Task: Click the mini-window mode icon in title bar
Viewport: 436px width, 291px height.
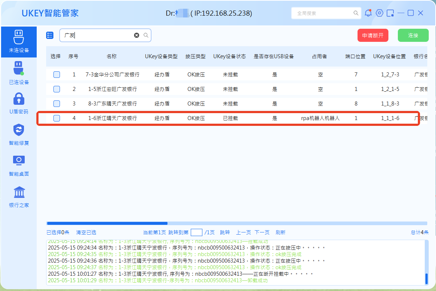Action: pos(390,13)
